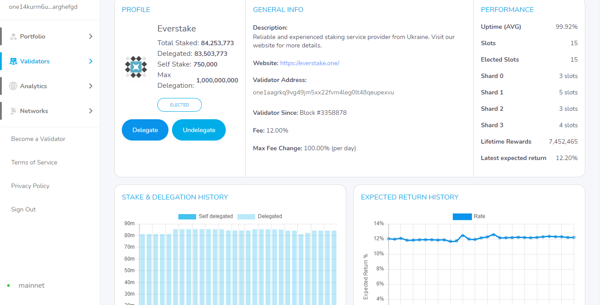The image size is (600, 305).
Task: Click Total Staked value 84,253,773
Action: coord(217,43)
